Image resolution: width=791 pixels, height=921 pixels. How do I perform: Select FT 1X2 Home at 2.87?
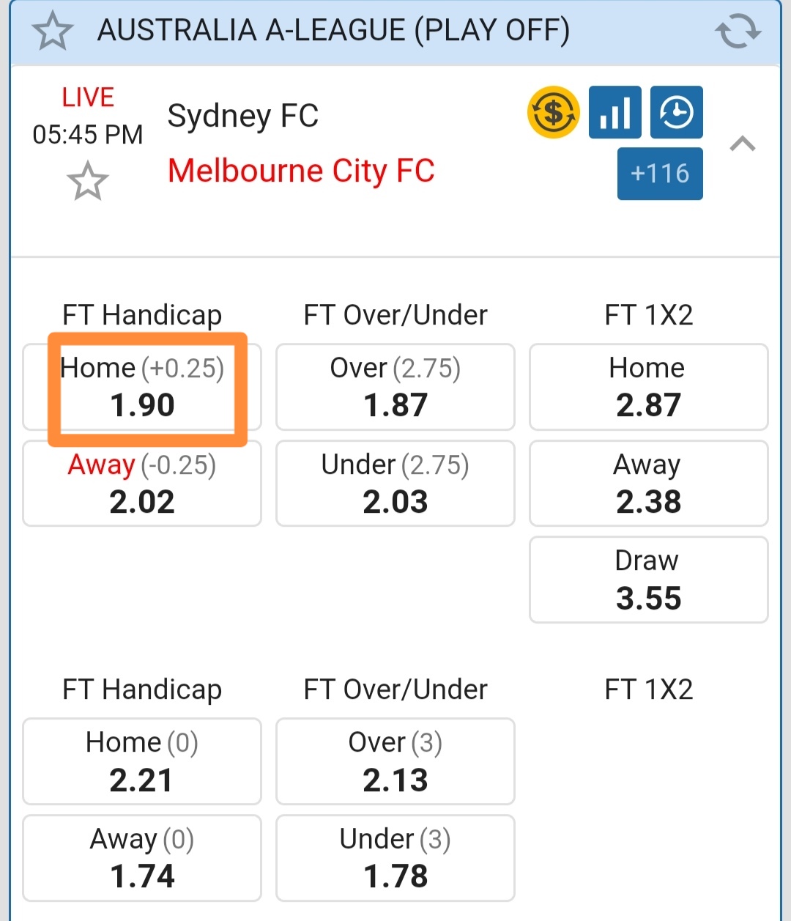click(648, 387)
